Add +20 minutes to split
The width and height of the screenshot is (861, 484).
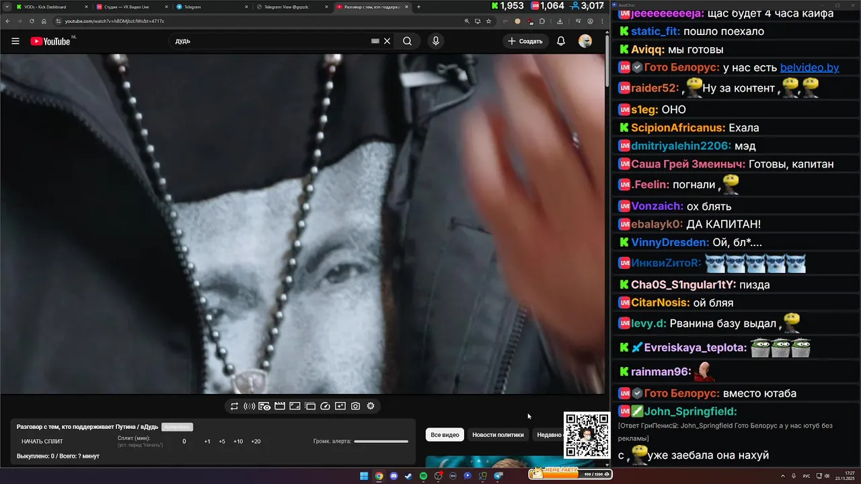(x=256, y=442)
